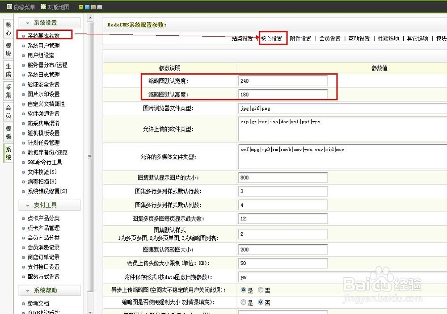Collapse the 系统设置 sidebar section
The image size is (447, 314).
49,23
